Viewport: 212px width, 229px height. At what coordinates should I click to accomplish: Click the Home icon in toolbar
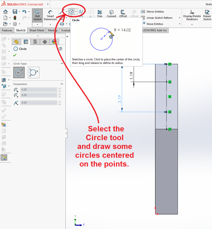pos(5,12)
